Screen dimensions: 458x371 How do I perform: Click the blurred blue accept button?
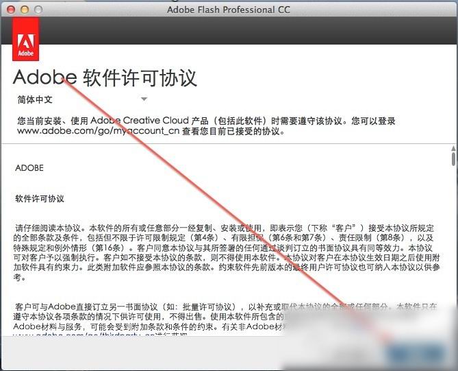pos(416,353)
